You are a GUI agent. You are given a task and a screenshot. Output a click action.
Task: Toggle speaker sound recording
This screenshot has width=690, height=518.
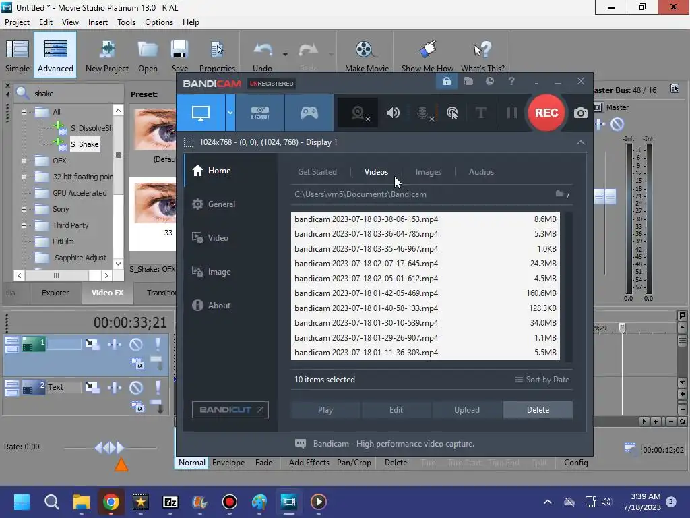tap(393, 113)
